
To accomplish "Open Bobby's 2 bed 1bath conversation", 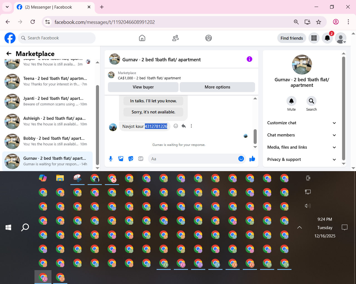I will 47,141.
